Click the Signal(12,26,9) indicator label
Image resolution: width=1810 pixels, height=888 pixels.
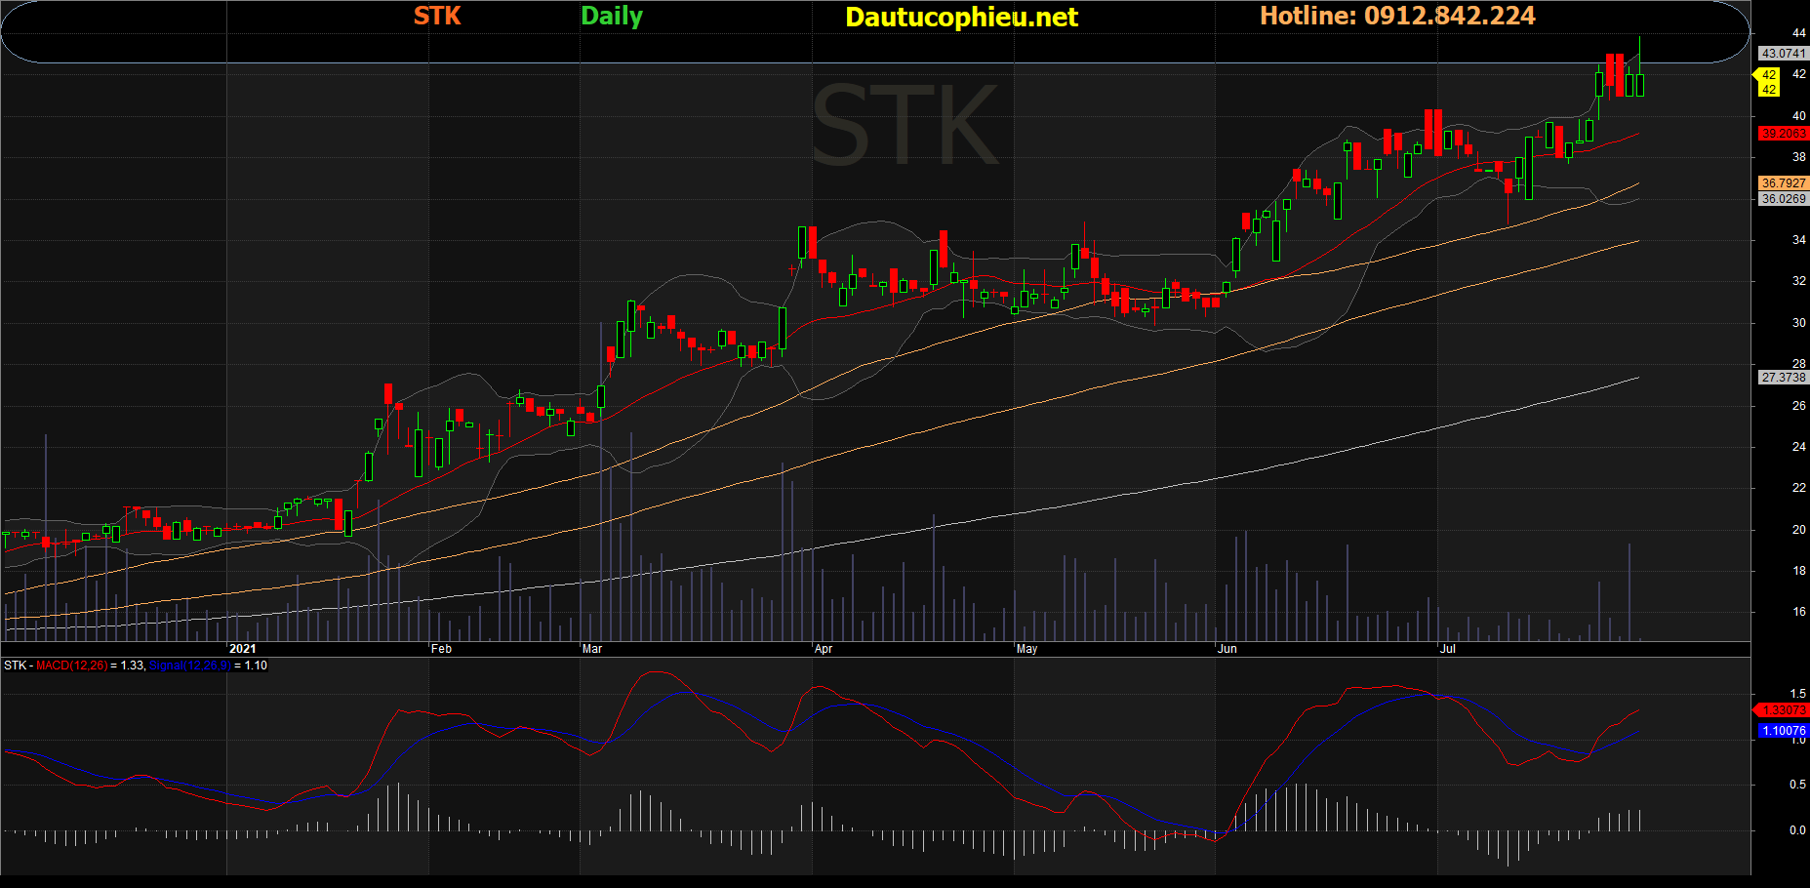tap(189, 666)
